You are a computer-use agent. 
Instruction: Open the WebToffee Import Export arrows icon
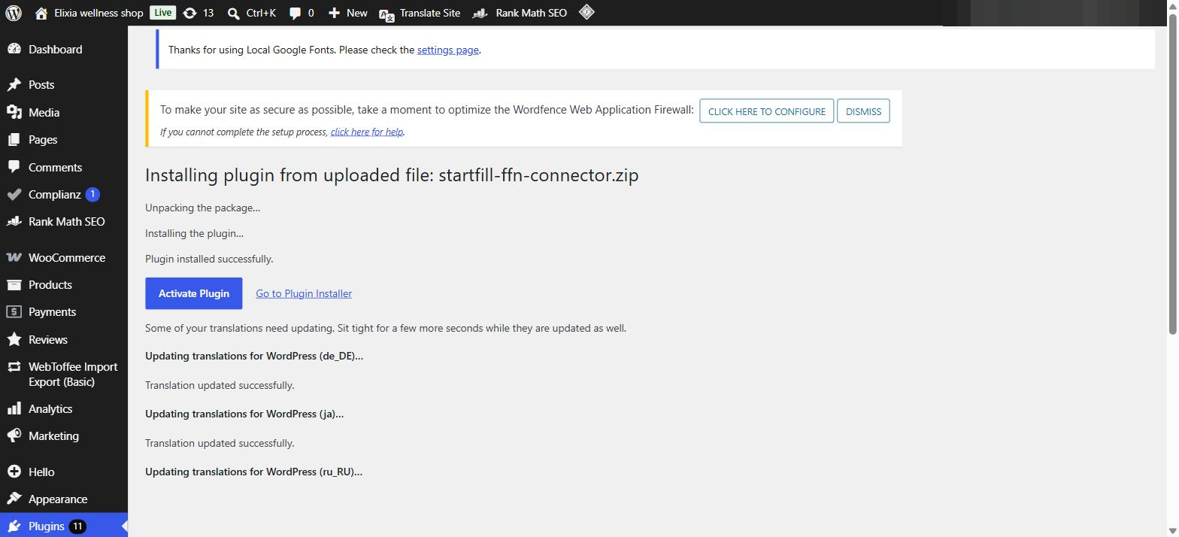click(x=14, y=367)
